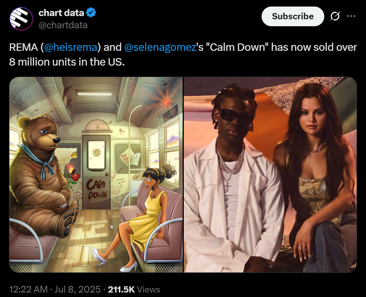Follow the @selenagomez mention link

(x=160, y=48)
